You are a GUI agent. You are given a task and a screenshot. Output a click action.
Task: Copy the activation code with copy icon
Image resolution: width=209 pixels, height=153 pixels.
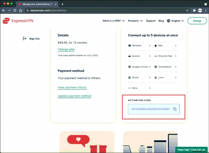pyautogui.click(x=175, y=109)
